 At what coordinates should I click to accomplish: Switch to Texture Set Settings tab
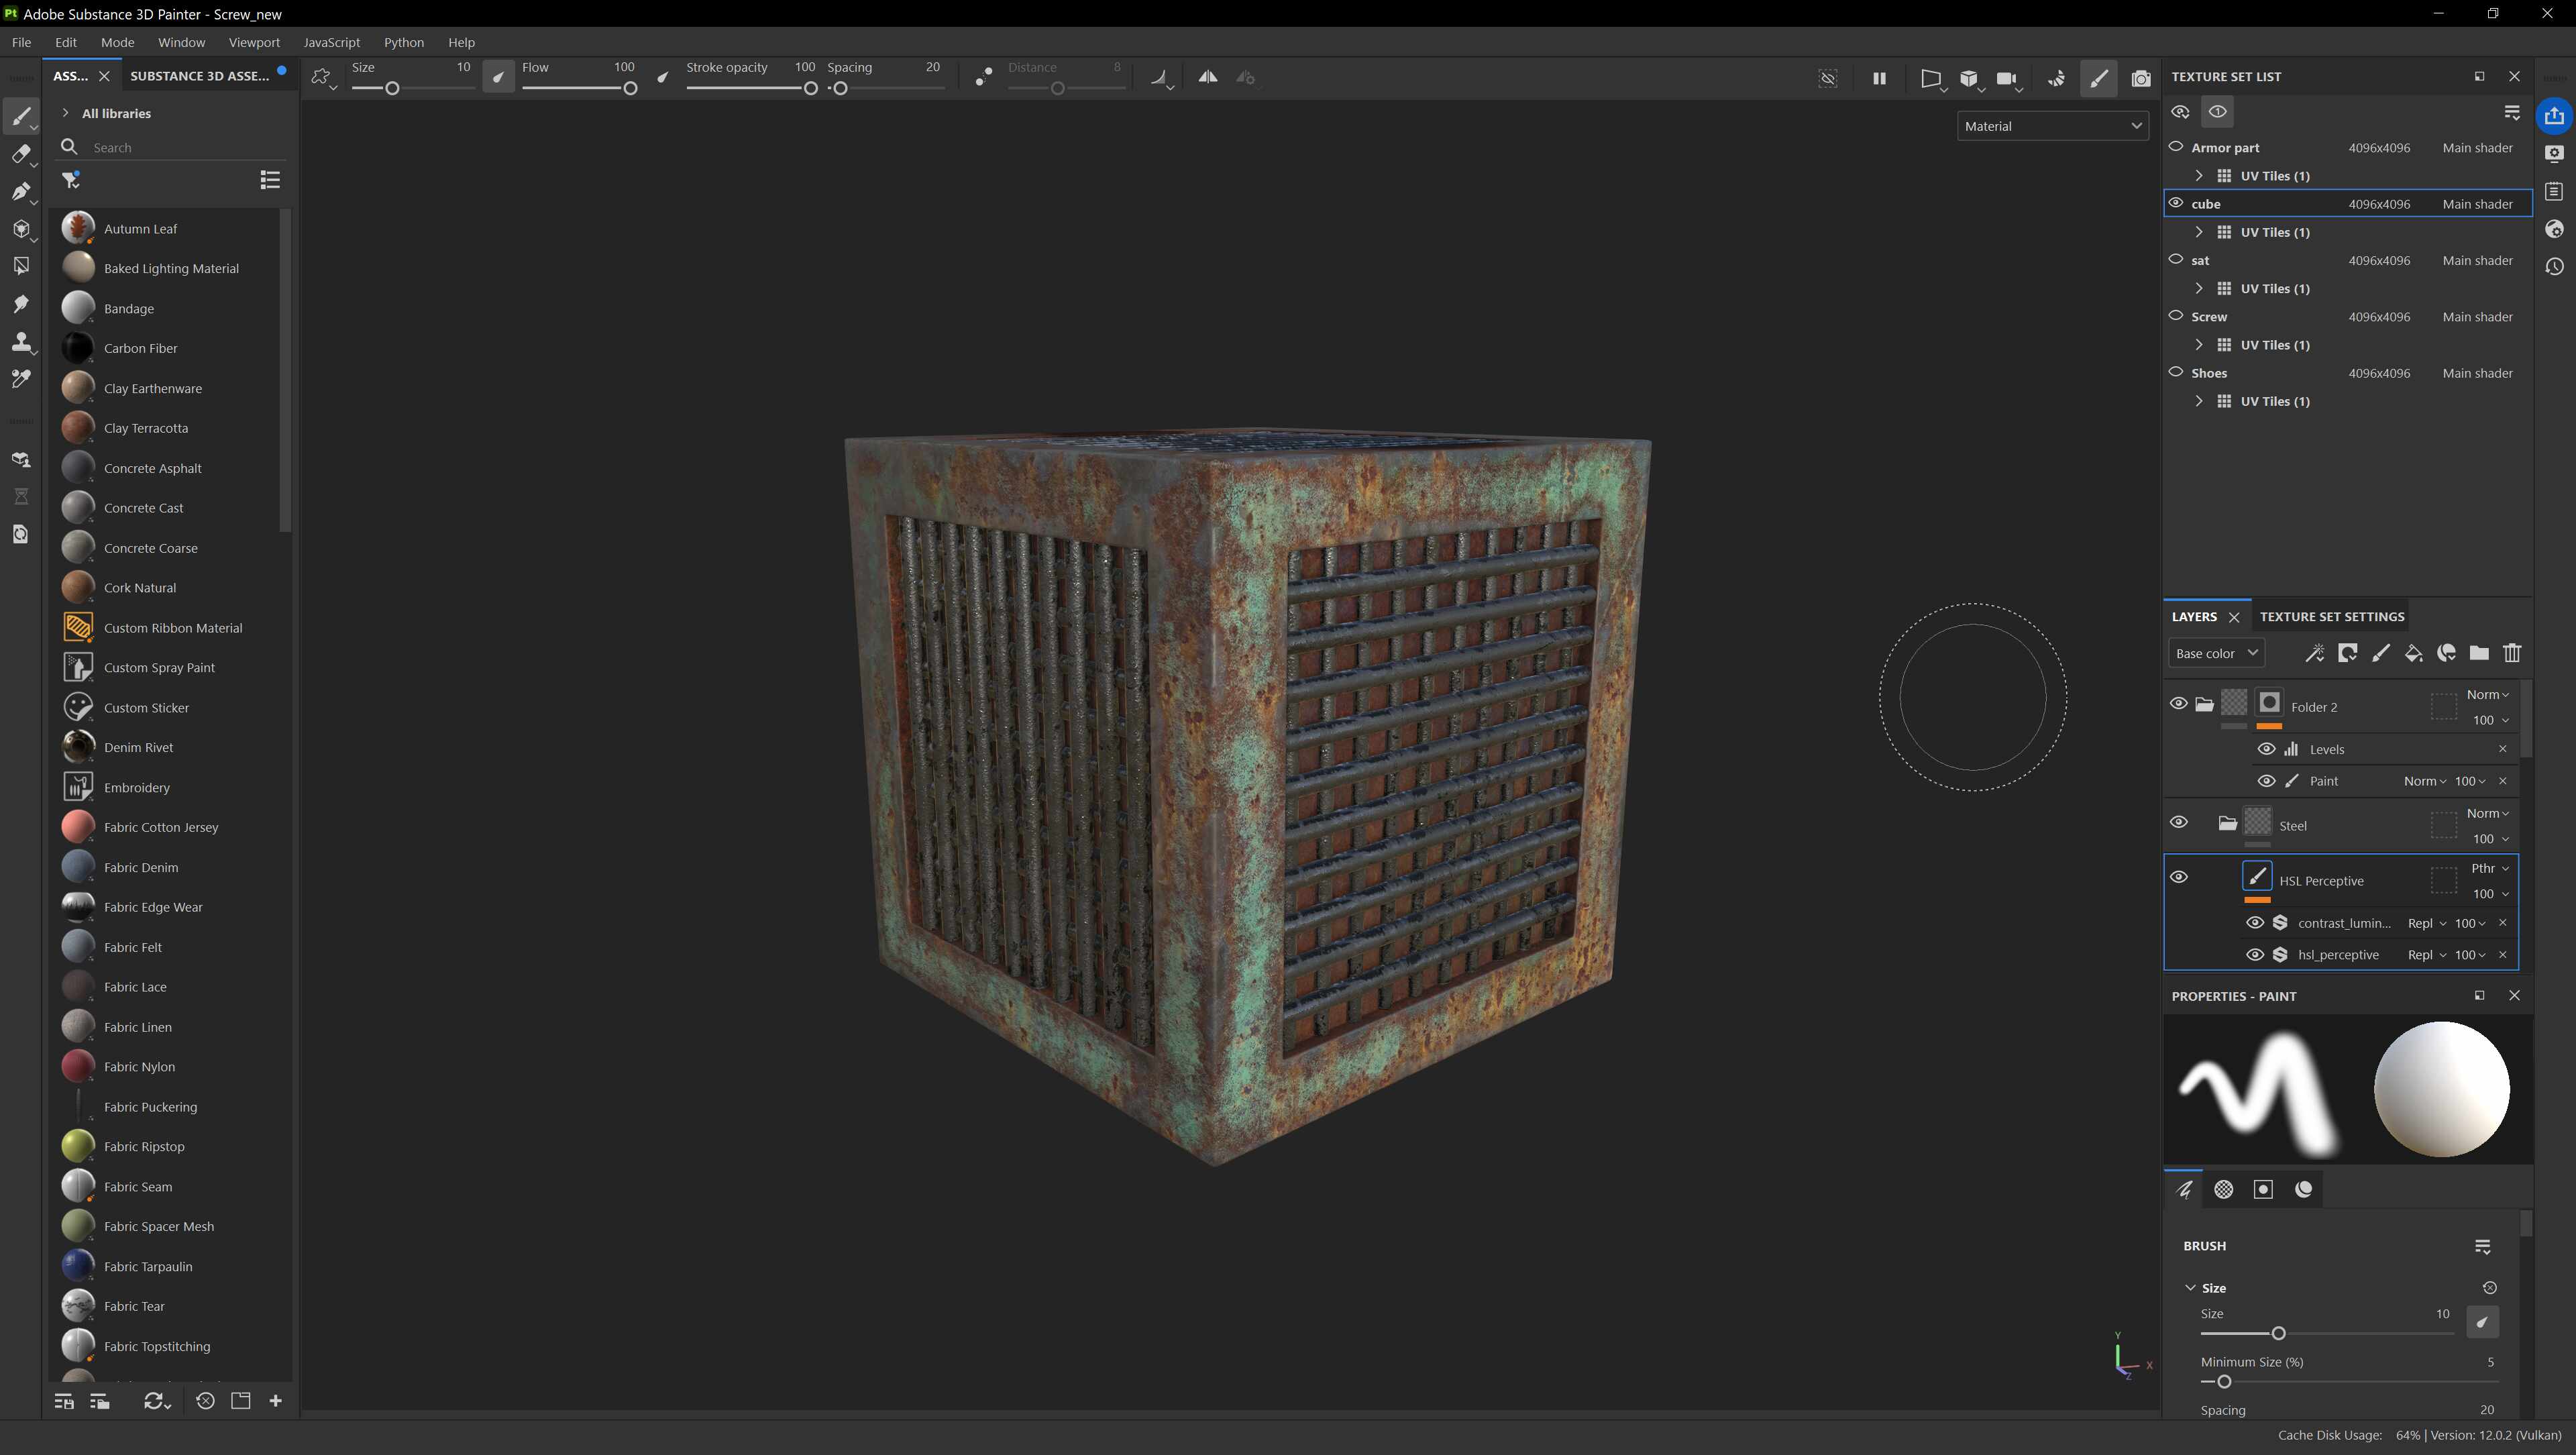tap(2331, 616)
